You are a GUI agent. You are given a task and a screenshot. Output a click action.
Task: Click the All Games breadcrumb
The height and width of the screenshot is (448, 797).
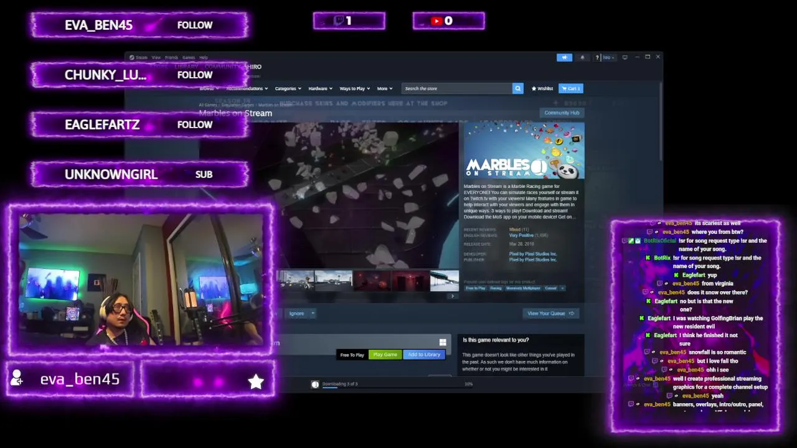point(208,105)
